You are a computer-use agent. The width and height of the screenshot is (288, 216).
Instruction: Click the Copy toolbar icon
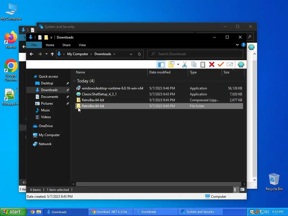pos(193,65)
